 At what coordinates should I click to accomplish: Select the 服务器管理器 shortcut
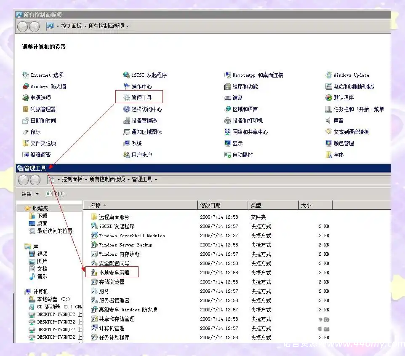click(110, 301)
